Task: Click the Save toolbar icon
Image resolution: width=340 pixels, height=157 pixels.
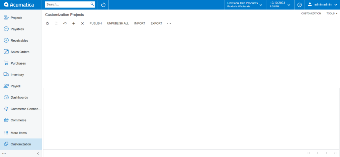Action: [56, 24]
